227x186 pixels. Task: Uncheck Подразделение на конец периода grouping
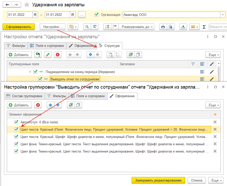pyautogui.click(x=35, y=72)
